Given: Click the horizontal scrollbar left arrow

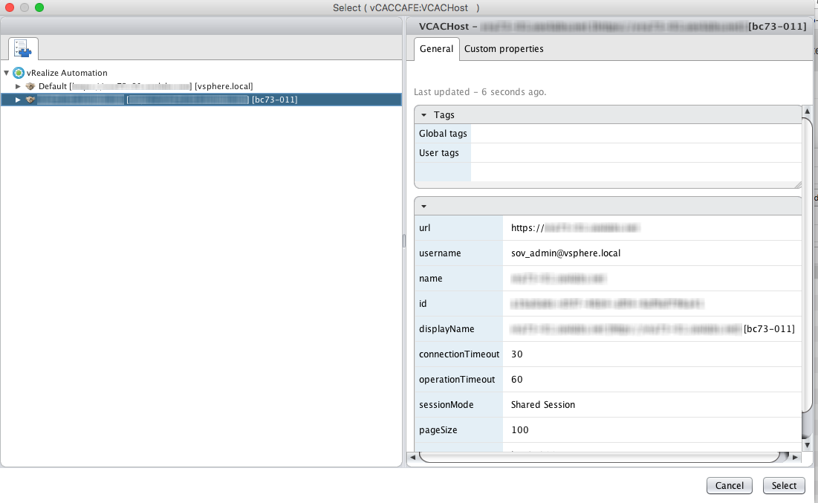Looking at the screenshot, I should (412, 457).
